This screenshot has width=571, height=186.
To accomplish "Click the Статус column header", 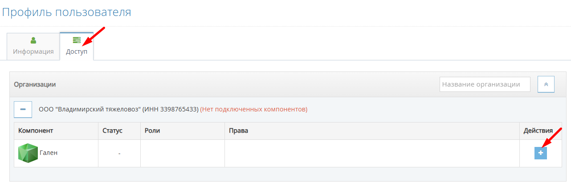I will point(112,131).
